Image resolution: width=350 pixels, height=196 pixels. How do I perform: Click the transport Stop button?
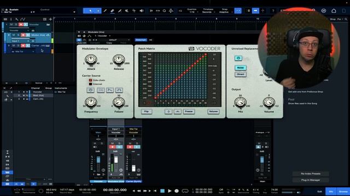coord(162,191)
